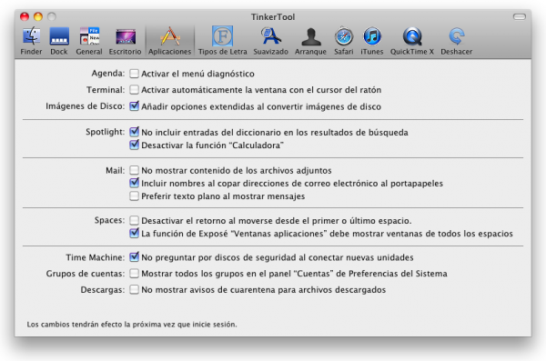Uncheck Desactivar la función Calculadora
Viewport: 546px width, 361px height.
(134, 145)
